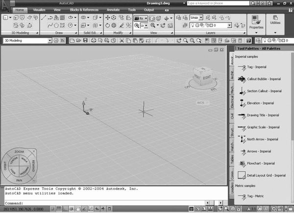Select Callout Bubble - Imperial palette tool
This screenshot has width=294, height=213.
point(260,79)
